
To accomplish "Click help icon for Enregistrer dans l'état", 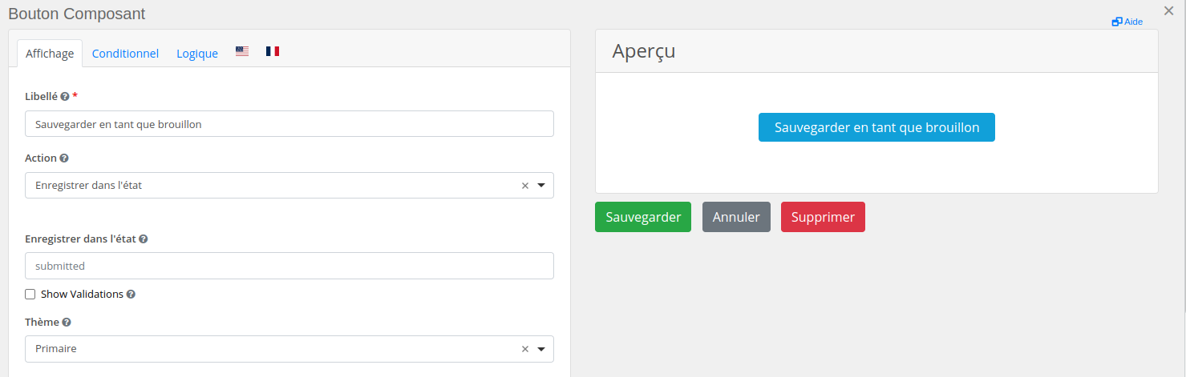I will 144,239.
